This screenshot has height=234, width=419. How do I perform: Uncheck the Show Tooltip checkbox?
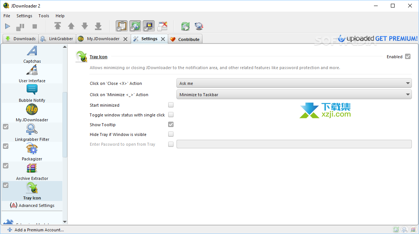click(x=171, y=124)
